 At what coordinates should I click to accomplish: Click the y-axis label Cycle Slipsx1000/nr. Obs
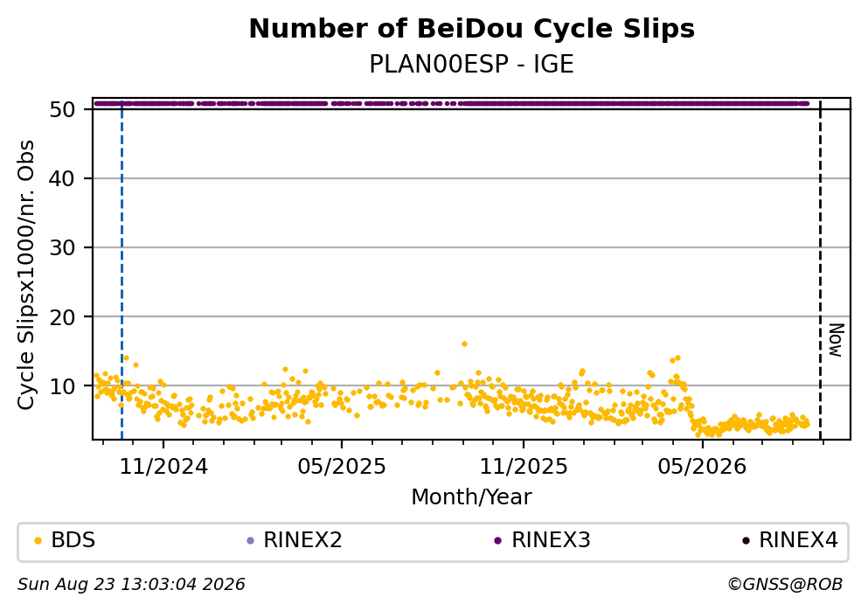tap(25, 275)
